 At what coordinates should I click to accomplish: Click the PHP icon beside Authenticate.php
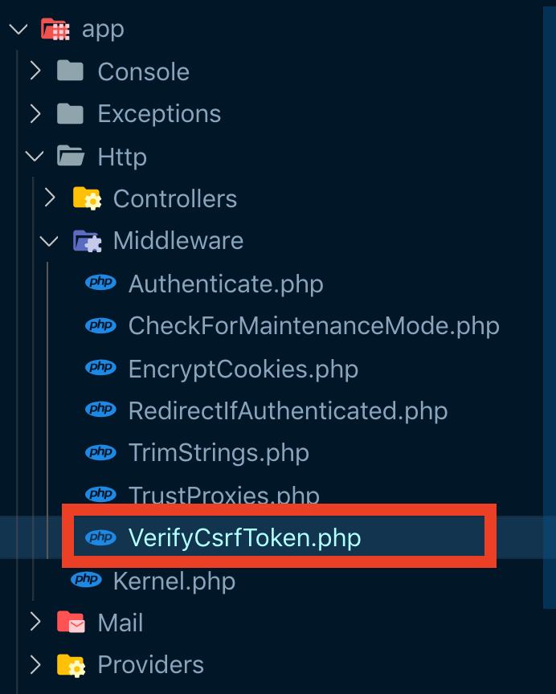click(101, 283)
